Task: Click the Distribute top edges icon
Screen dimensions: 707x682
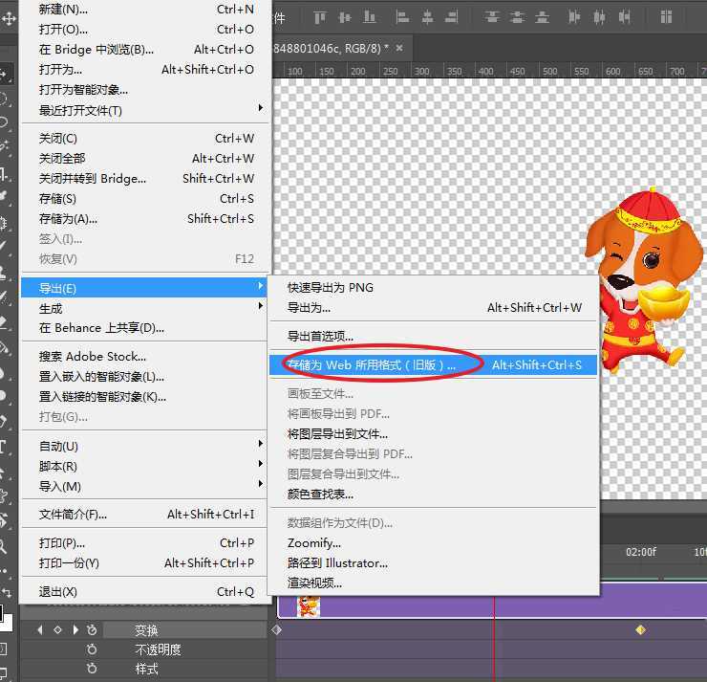Action: click(x=492, y=17)
